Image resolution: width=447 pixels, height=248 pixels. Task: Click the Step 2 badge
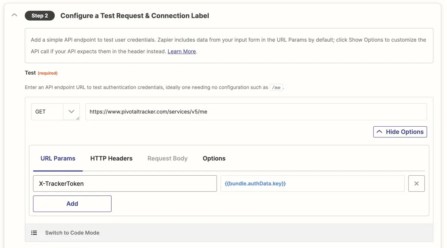point(40,16)
